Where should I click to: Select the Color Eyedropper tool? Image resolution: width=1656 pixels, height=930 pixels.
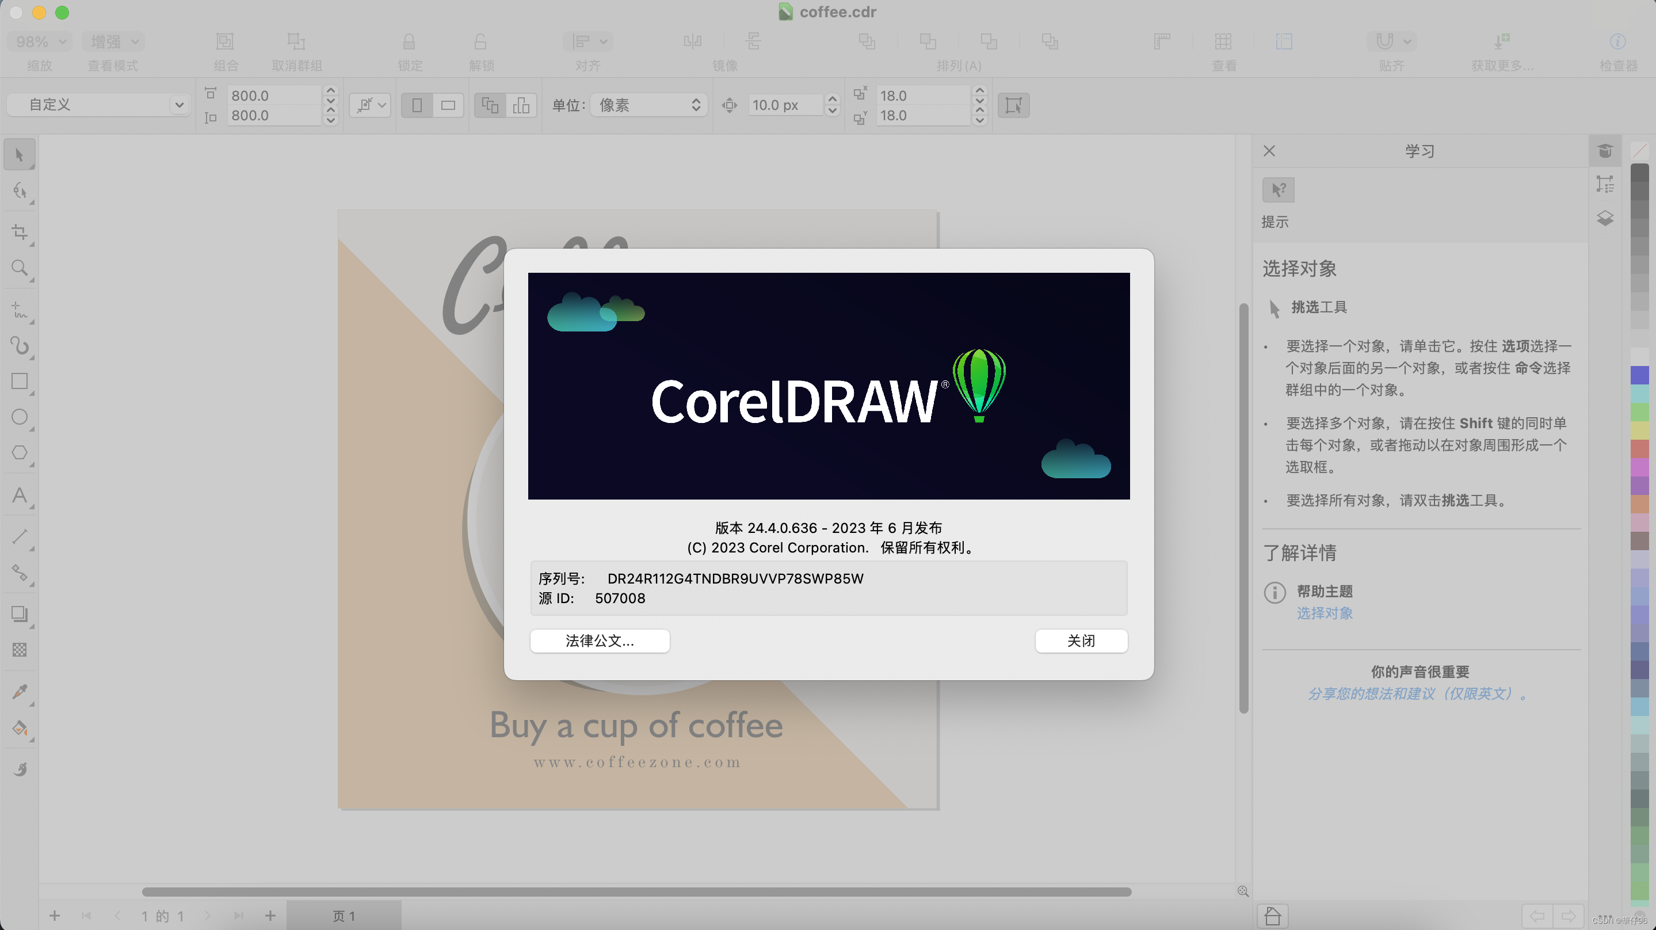[20, 693]
